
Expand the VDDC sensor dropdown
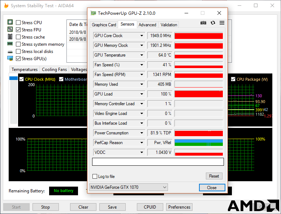[142, 152]
